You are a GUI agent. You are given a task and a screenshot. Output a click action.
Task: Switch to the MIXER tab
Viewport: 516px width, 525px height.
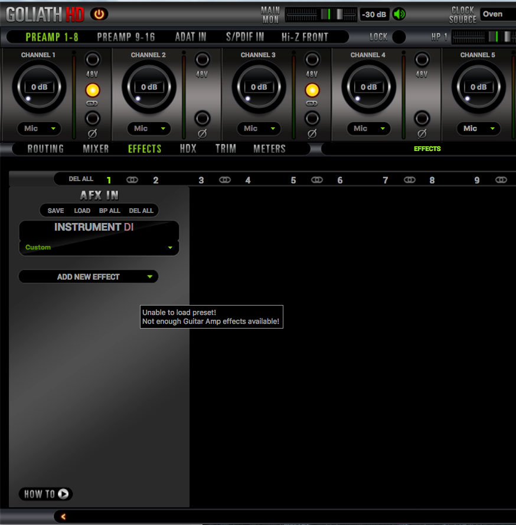95,149
